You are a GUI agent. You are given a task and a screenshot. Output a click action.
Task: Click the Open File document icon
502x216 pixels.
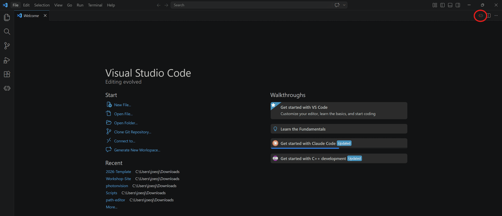108,113
